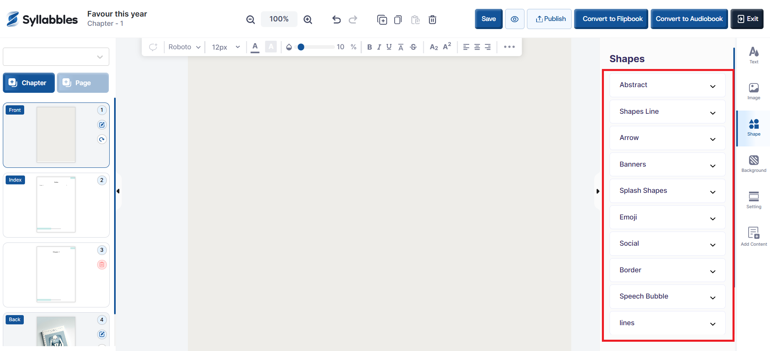770x351 pixels.
Task: Open the Roboto font family dropdown
Action: 184,47
